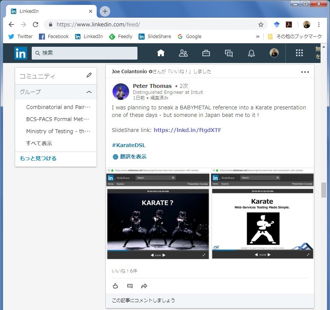Viewport: 330px width, 310px height.
Task: Reload the page with refresh icon
Action: (35, 25)
